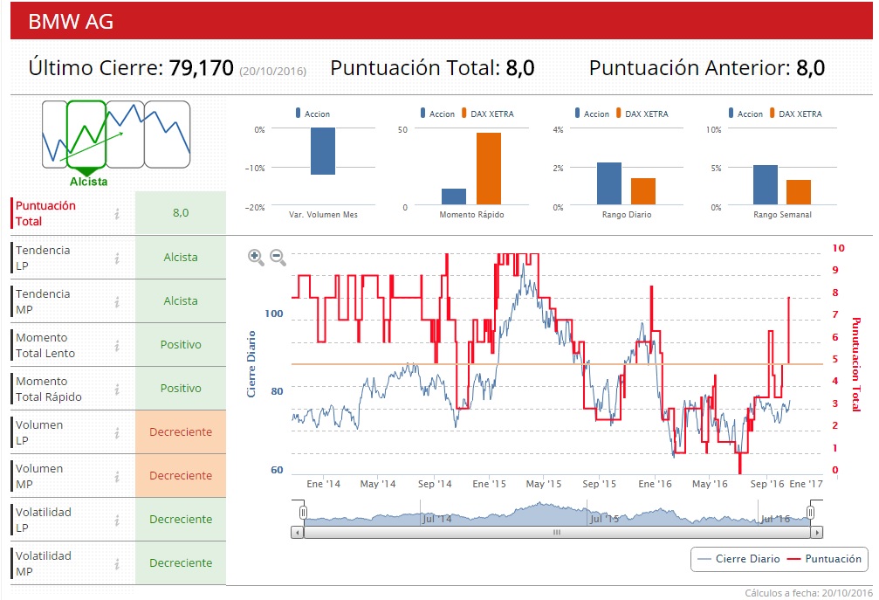
Task: Click the zoom out magnifier icon
Action: coord(278,258)
